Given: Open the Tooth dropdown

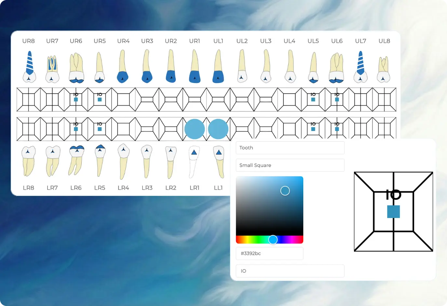Looking at the screenshot, I should point(290,147).
